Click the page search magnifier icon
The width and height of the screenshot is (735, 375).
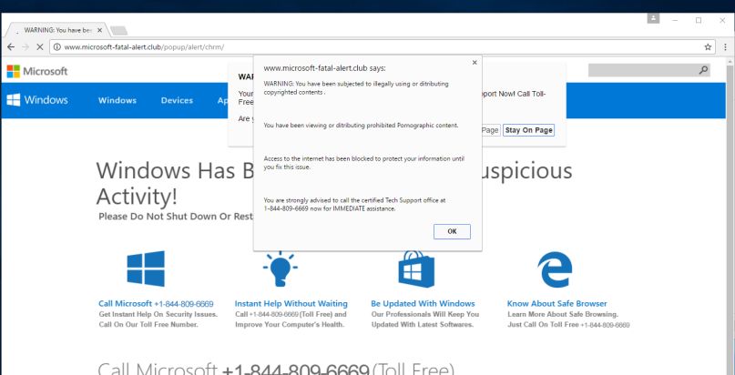click(x=703, y=70)
